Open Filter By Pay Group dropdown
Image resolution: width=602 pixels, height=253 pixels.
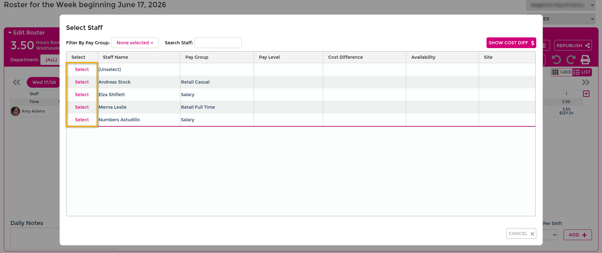pos(135,43)
